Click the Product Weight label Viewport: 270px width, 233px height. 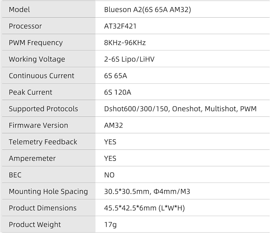(x=35, y=225)
